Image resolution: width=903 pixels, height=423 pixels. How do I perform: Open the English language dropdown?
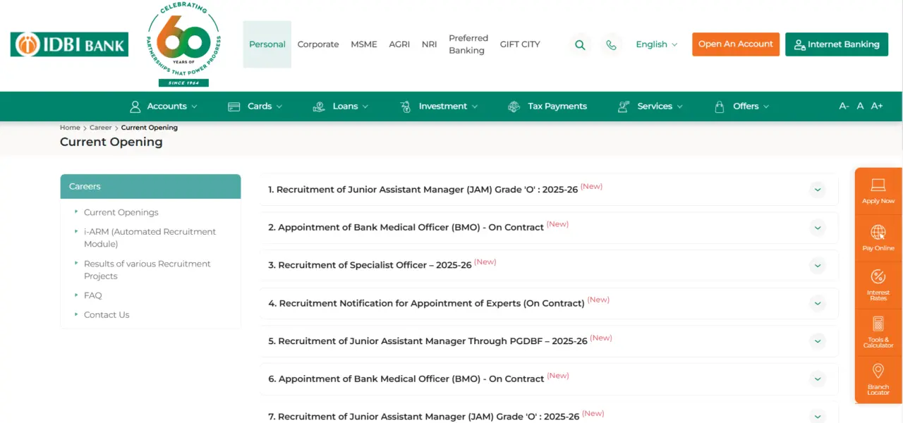tap(656, 44)
